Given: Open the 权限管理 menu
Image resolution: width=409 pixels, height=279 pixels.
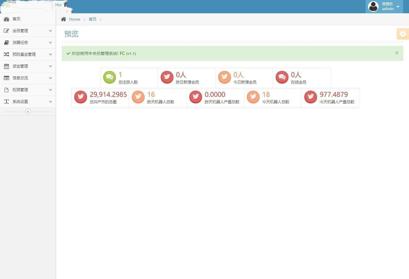Looking at the screenshot, I should coord(28,90).
